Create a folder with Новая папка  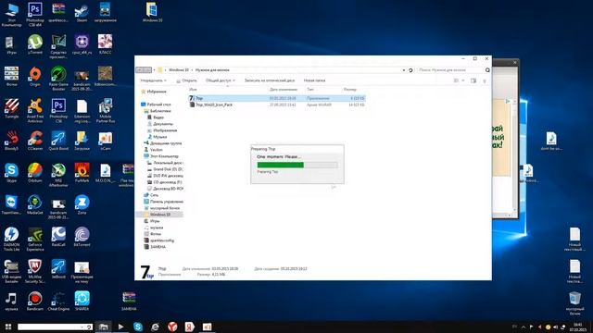314,80
